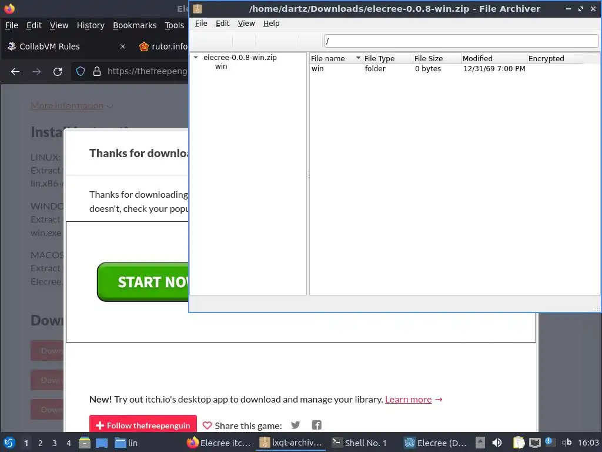Share the game on Facebook
This screenshot has width=602, height=452.
click(316, 425)
